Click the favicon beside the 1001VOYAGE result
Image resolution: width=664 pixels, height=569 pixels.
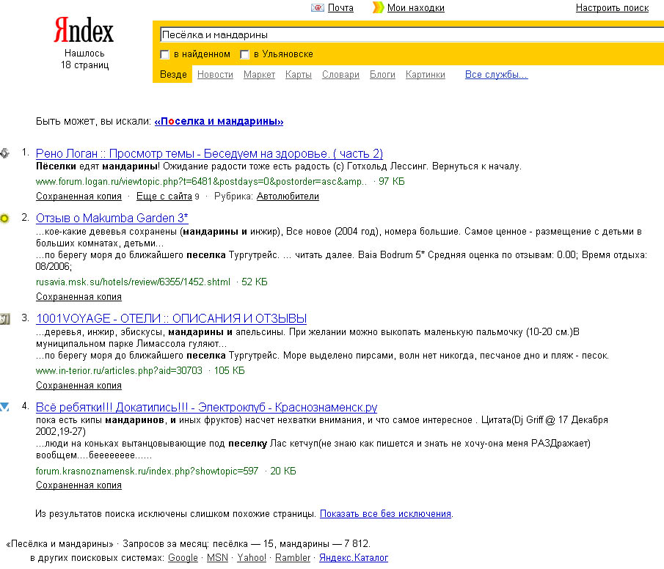[4, 319]
